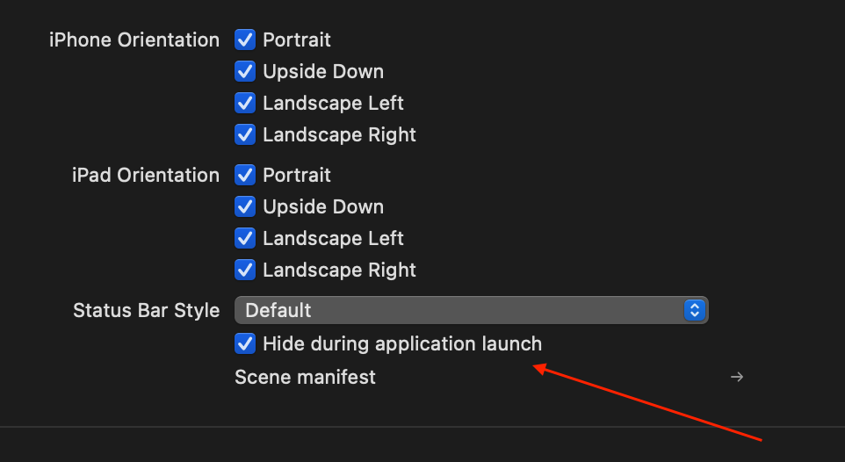Uncheck iPhone Portrait orientation checkbox
The height and width of the screenshot is (462, 845).
coord(245,40)
